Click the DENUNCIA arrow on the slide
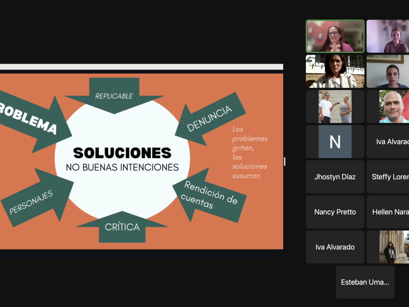Viewport: 409px width, 307px height. point(209,120)
